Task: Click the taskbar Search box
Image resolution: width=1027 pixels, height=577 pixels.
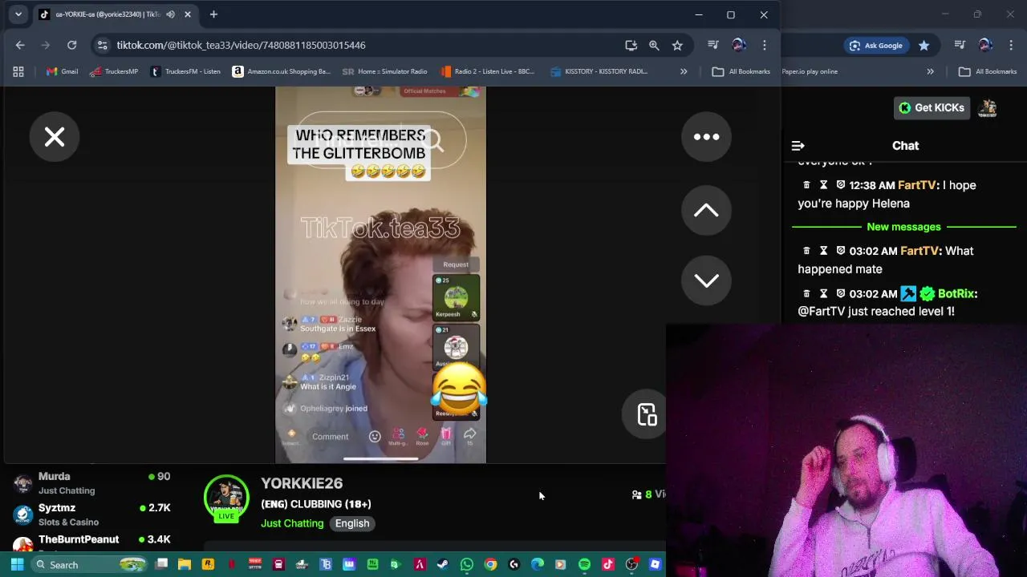Action: click(x=90, y=565)
